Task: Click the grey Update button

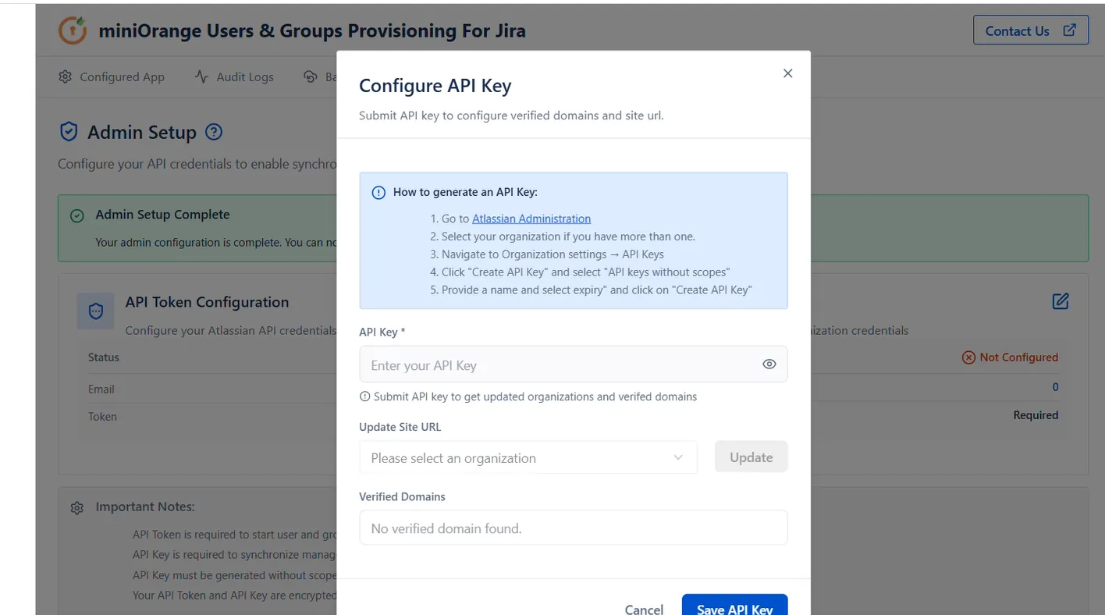Action: tap(751, 457)
